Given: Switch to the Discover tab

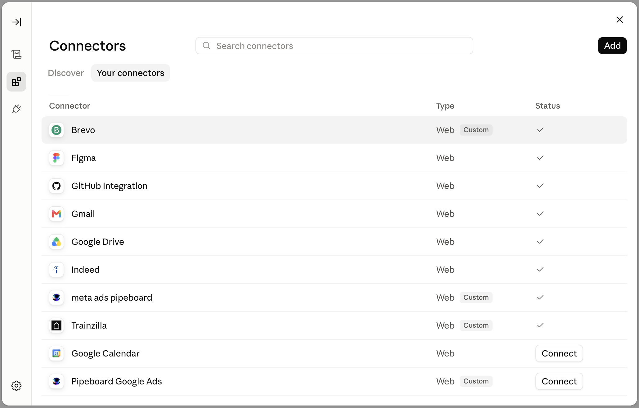Looking at the screenshot, I should tap(66, 73).
